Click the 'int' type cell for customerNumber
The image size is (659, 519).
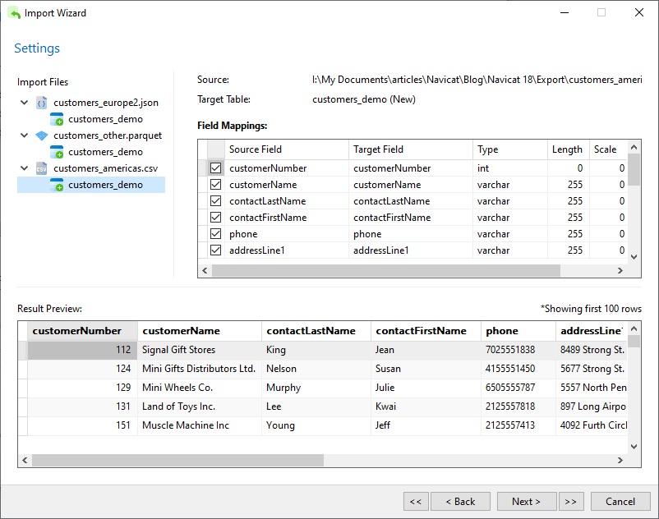(x=509, y=168)
